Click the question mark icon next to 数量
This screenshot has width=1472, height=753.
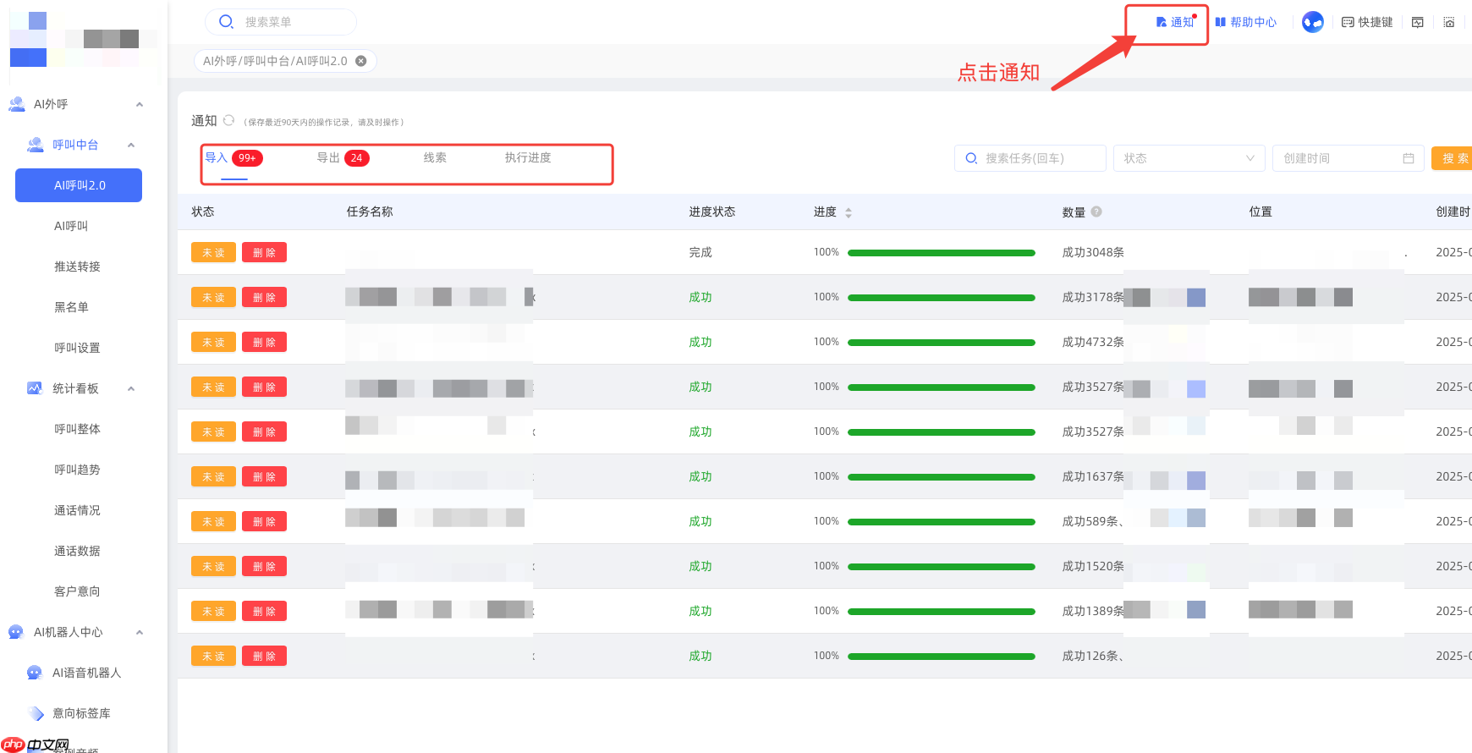(1096, 212)
